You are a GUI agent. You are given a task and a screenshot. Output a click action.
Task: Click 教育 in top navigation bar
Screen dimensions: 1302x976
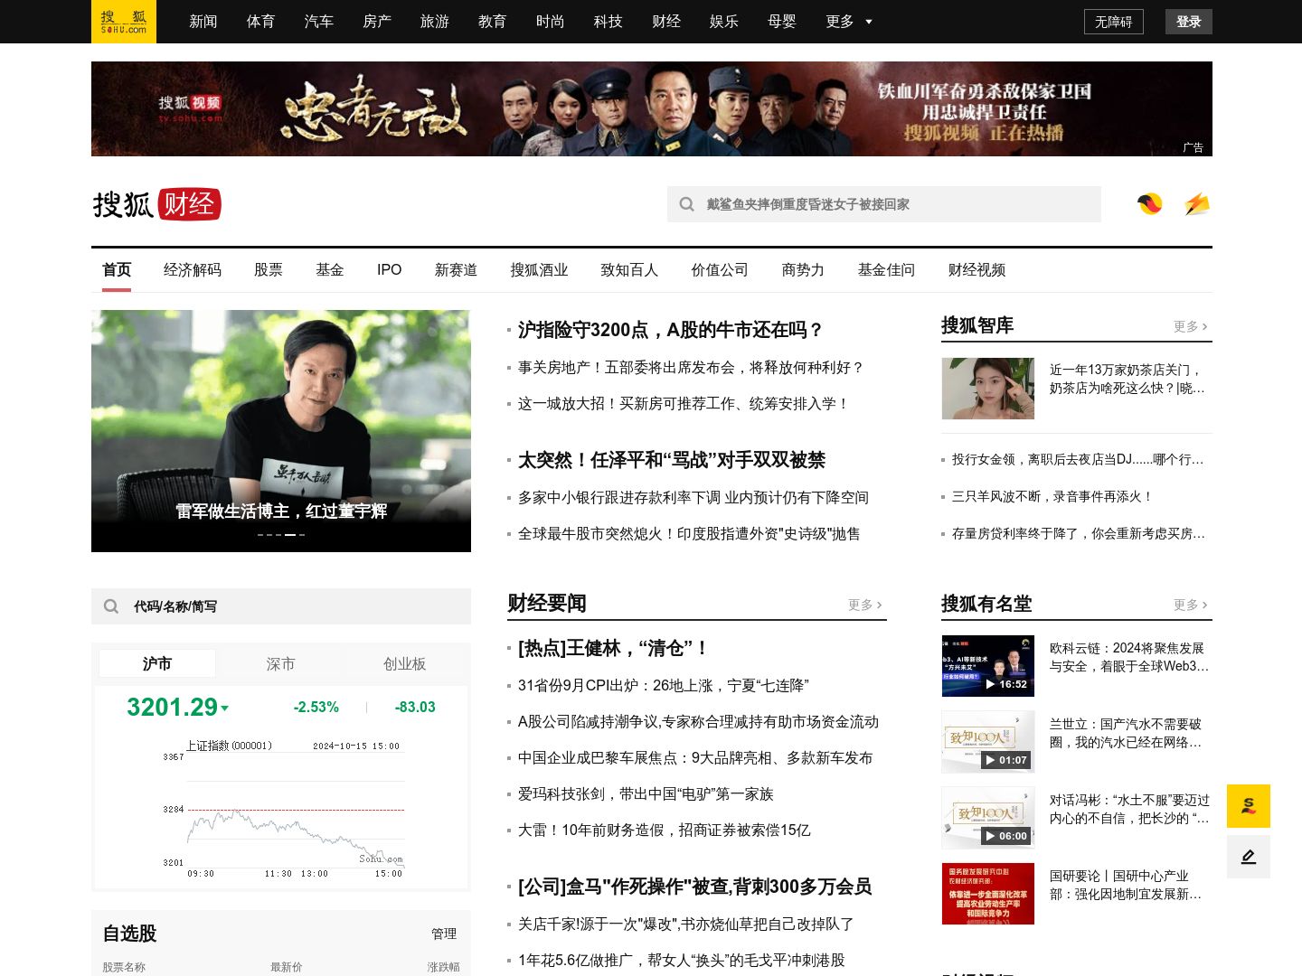(493, 22)
